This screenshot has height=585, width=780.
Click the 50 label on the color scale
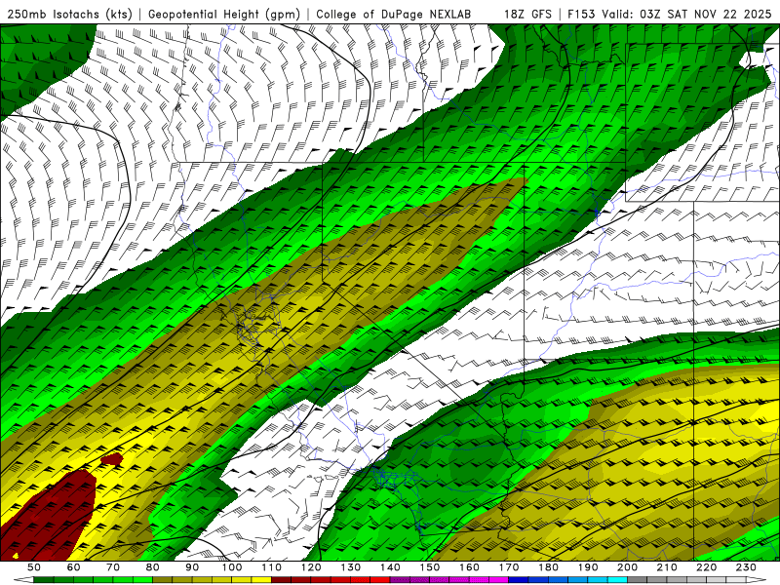tap(33, 567)
